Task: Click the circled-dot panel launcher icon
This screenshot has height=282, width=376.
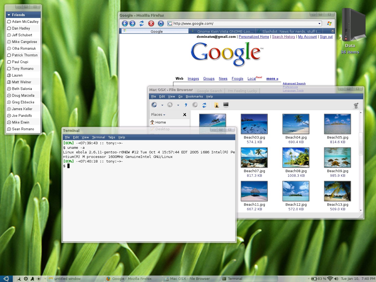Action: (26, 279)
